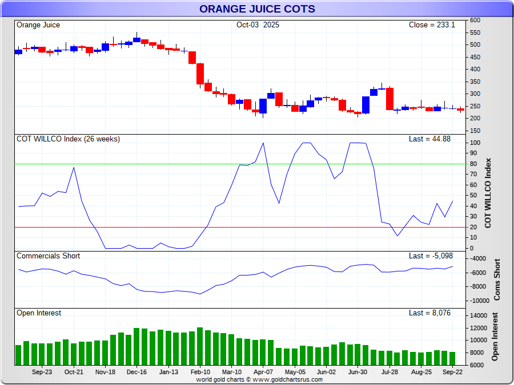
Task: Click the 'May-05' date axis label
Action: coord(295,372)
